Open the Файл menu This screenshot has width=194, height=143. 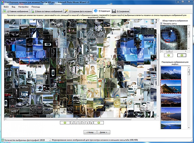(6, 7)
